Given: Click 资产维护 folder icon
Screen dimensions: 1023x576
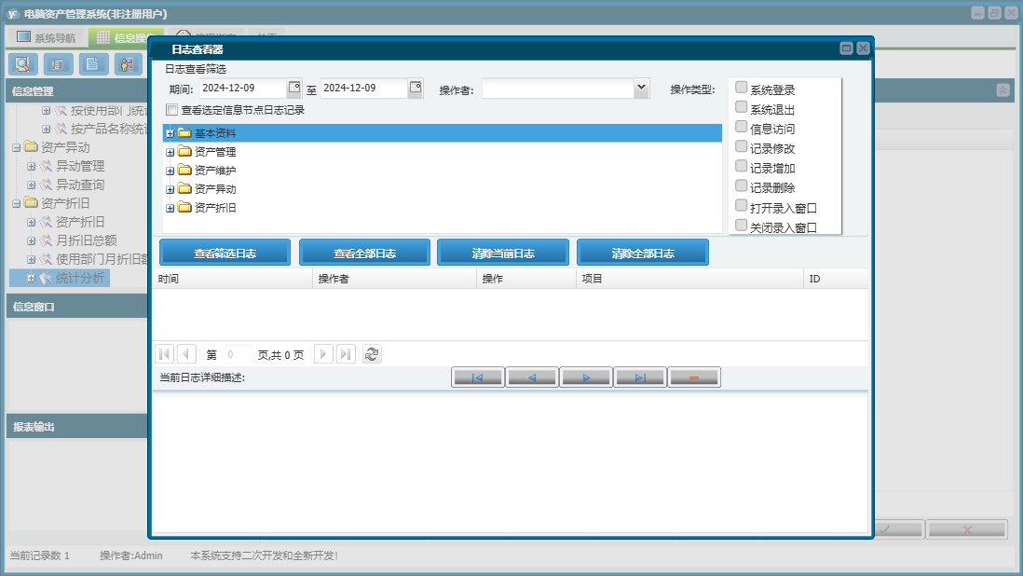Looking at the screenshot, I should (x=184, y=171).
